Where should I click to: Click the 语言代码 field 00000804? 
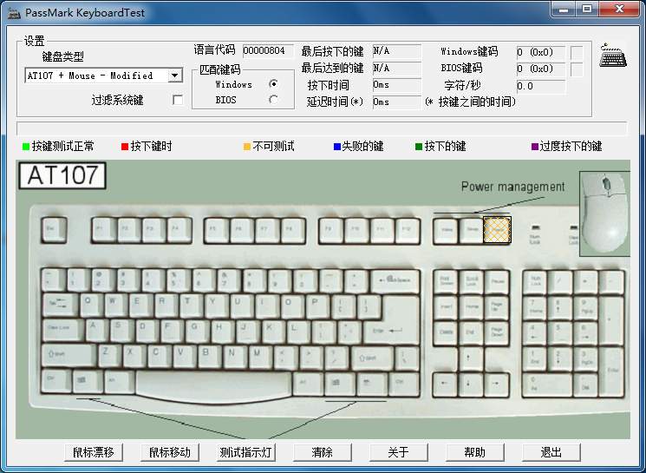click(x=268, y=50)
